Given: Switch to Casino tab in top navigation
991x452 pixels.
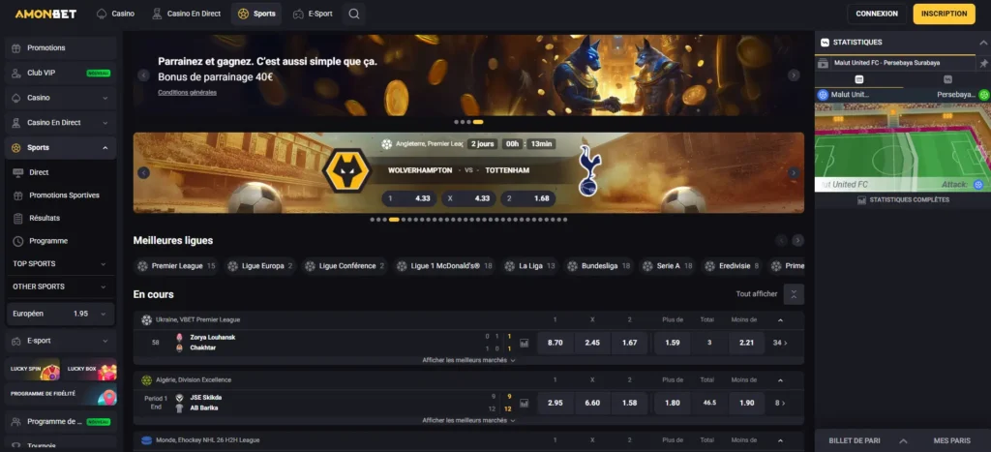Looking at the screenshot, I should (115, 14).
